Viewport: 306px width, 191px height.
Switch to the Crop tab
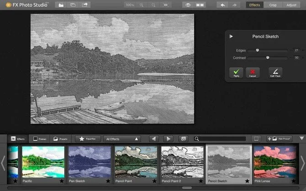click(x=273, y=5)
